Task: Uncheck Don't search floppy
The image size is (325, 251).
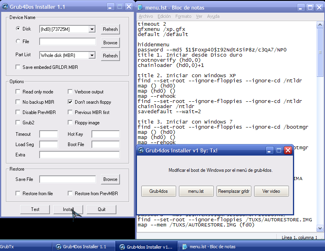Action: [x=70, y=102]
